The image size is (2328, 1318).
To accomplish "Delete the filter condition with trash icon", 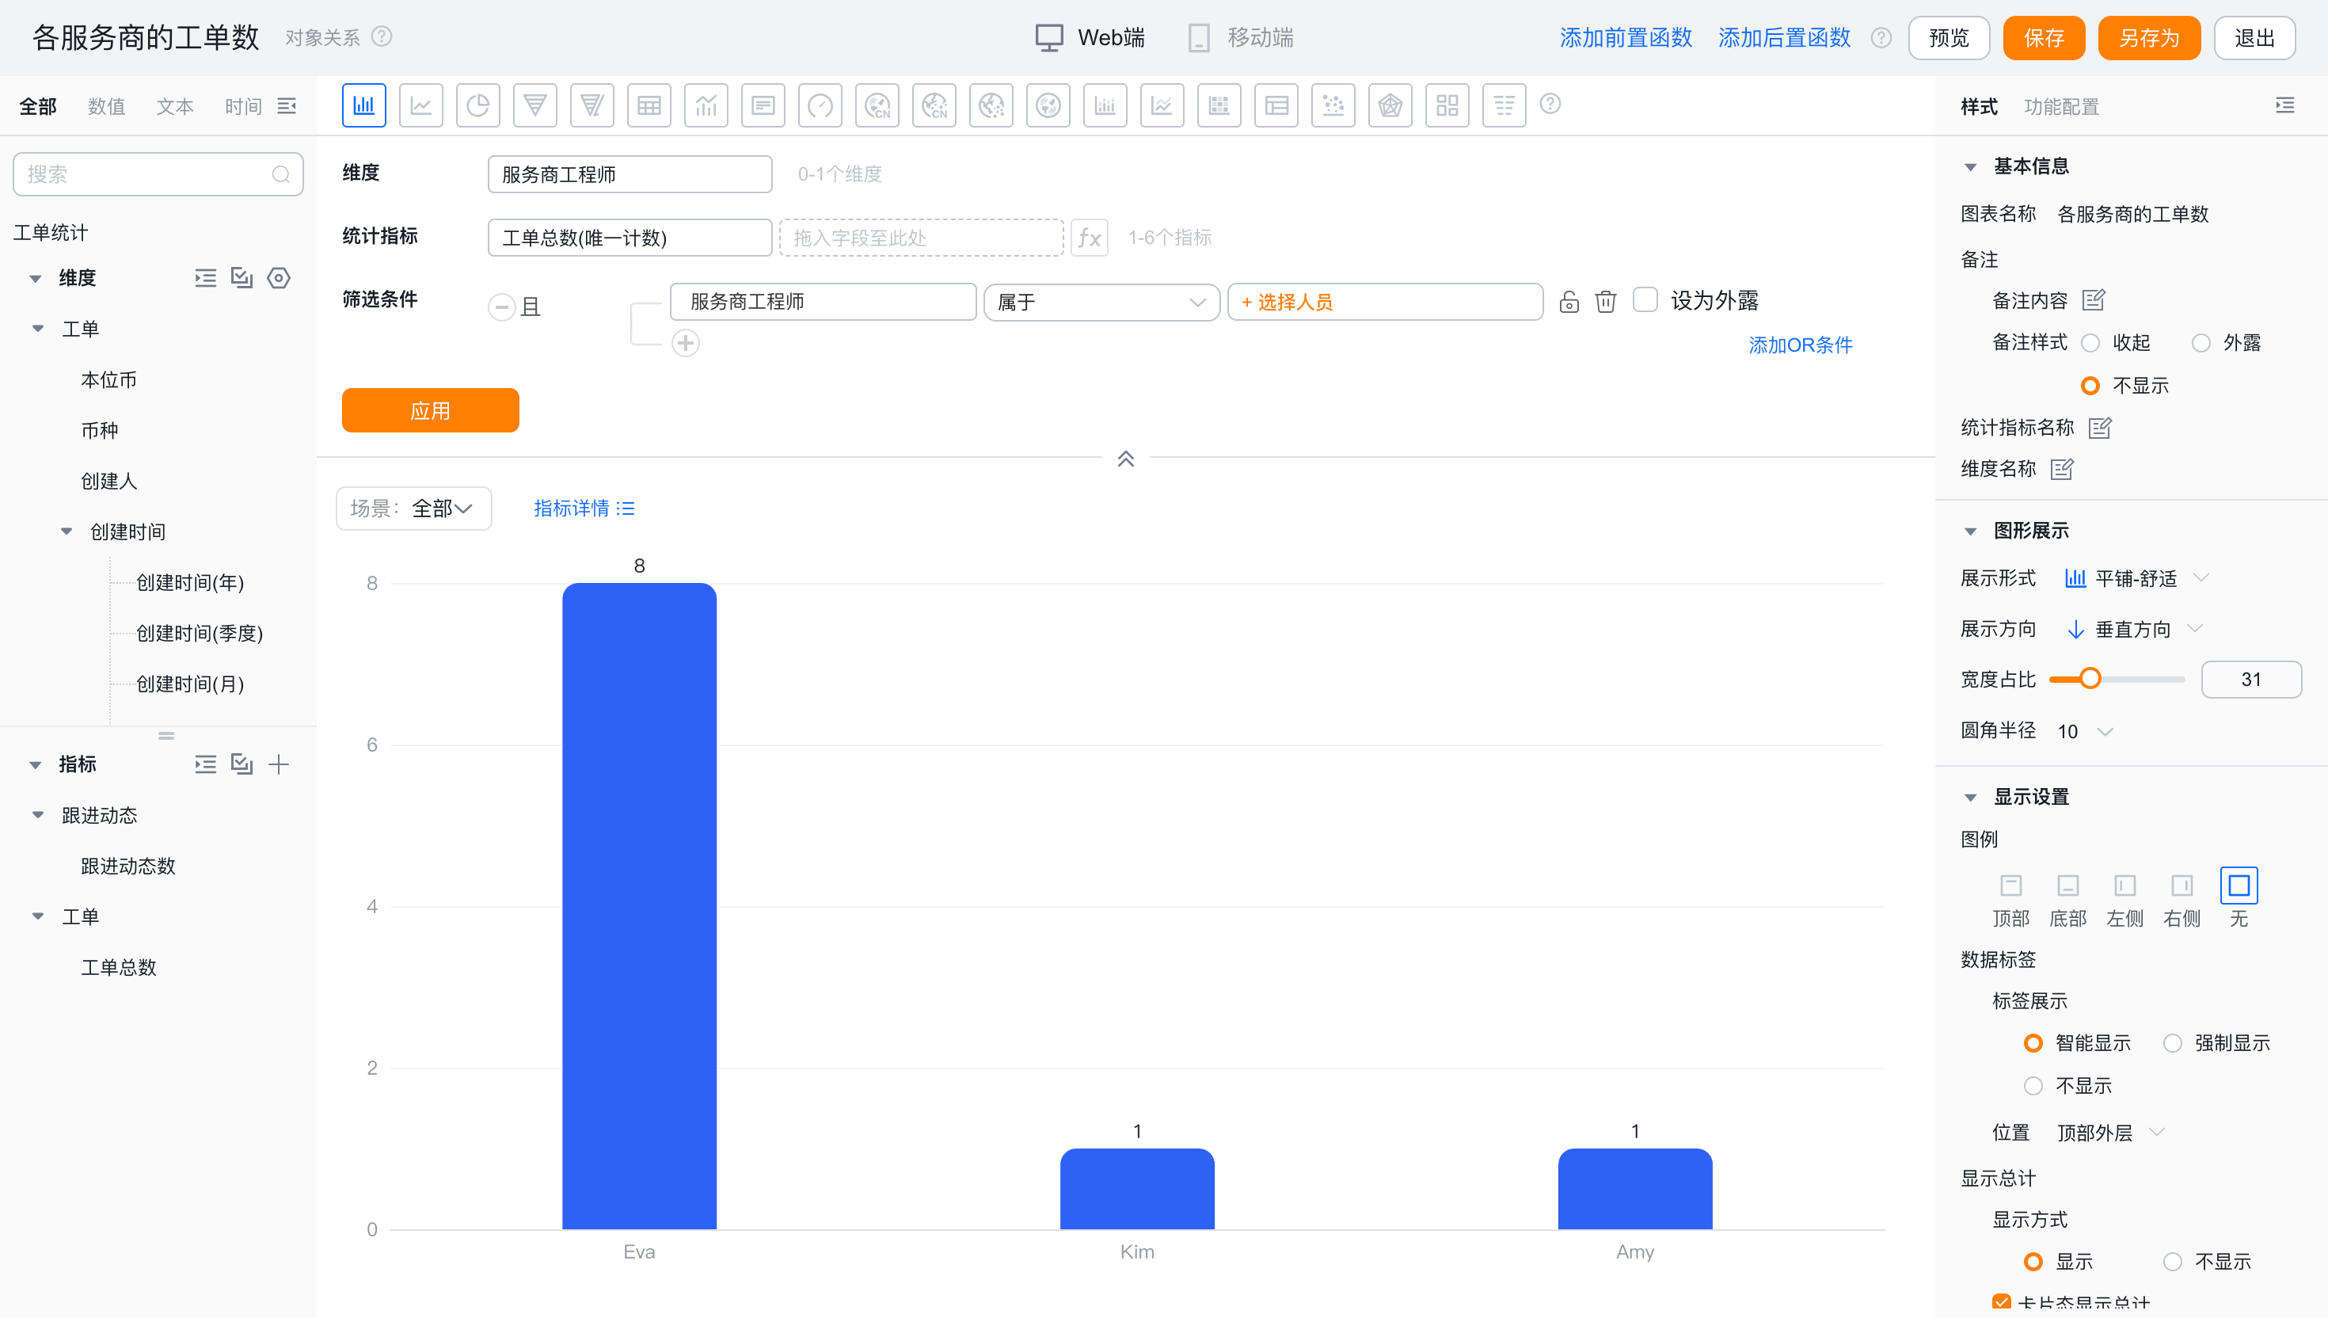I will (x=1605, y=302).
